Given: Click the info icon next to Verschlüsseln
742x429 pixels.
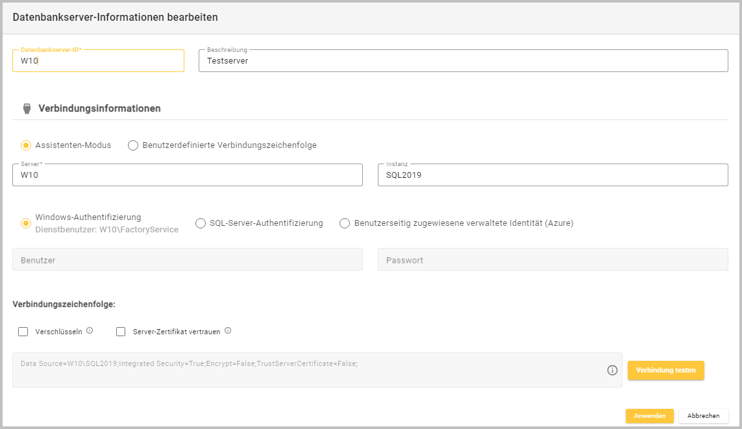Looking at the screenshot, I should point(90,331).
